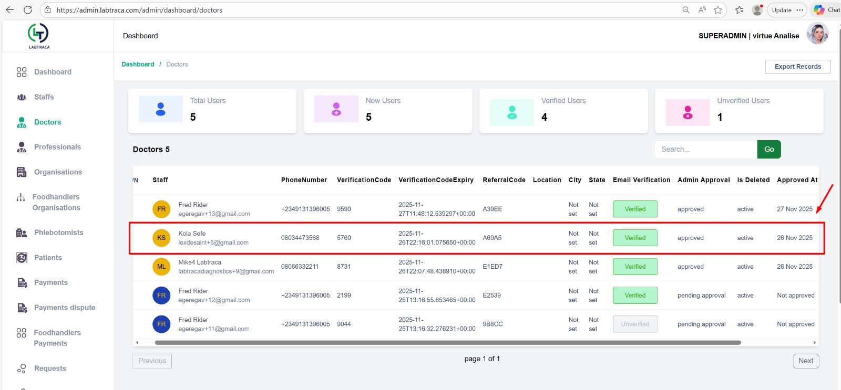Click the table's horizontal scrollbar
The width and height of the screenshot is (841, 390).
[447, 343]
